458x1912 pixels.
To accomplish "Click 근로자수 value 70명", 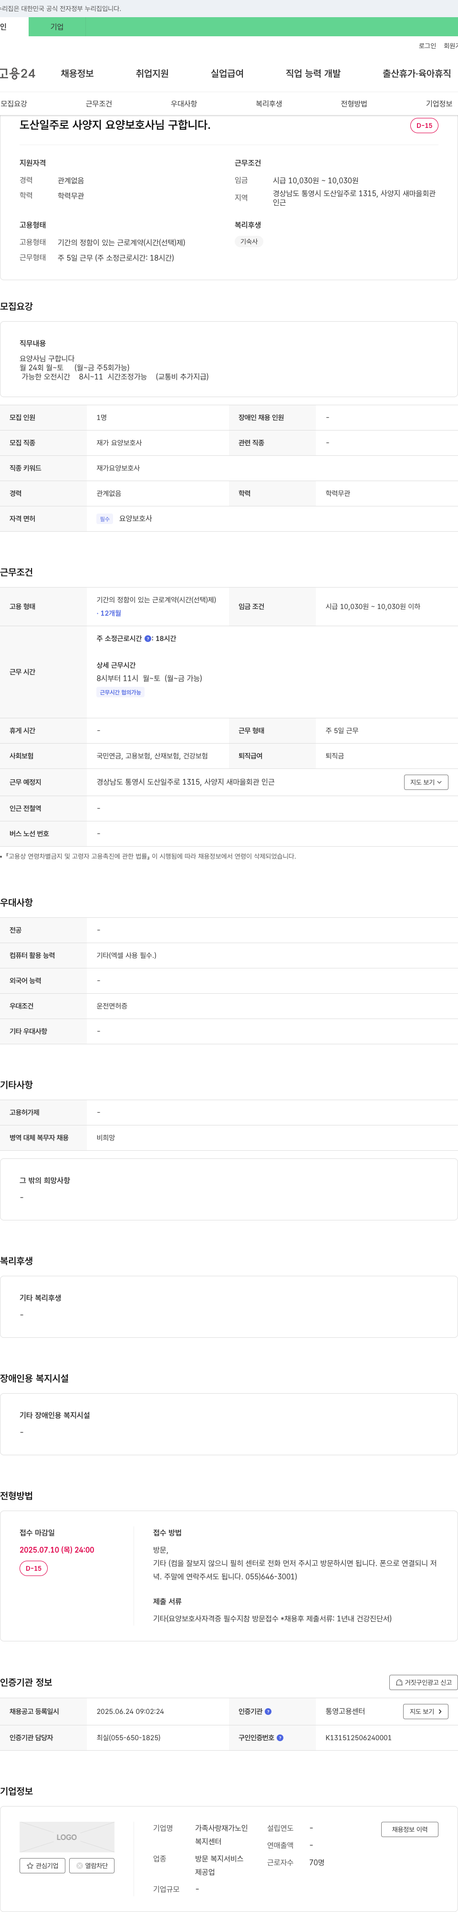I will pyautogui.click(x=317, y=1862).
